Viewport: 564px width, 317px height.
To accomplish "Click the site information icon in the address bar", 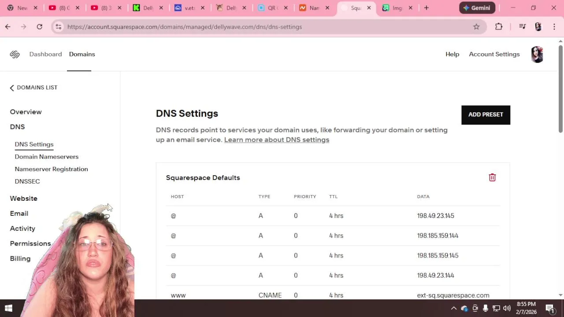I will [x=58, y=27].
